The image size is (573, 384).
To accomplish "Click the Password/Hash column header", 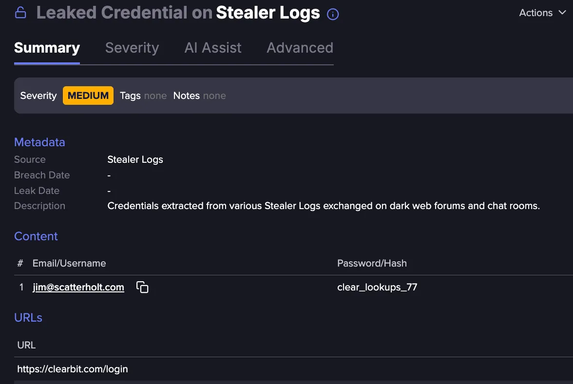I will point(372,264).
